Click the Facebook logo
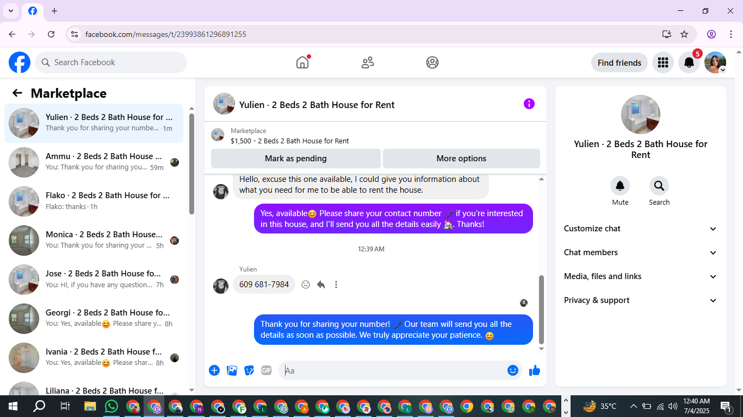This screenshot has height=417, width=743. click(x=20, y=62)
